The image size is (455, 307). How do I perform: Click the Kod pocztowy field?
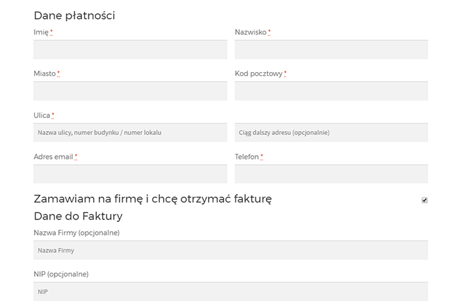pos(331,91)
